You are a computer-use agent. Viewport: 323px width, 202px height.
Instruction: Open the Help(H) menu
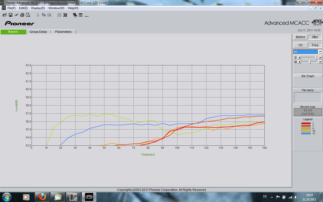click(x=73, y=8)
